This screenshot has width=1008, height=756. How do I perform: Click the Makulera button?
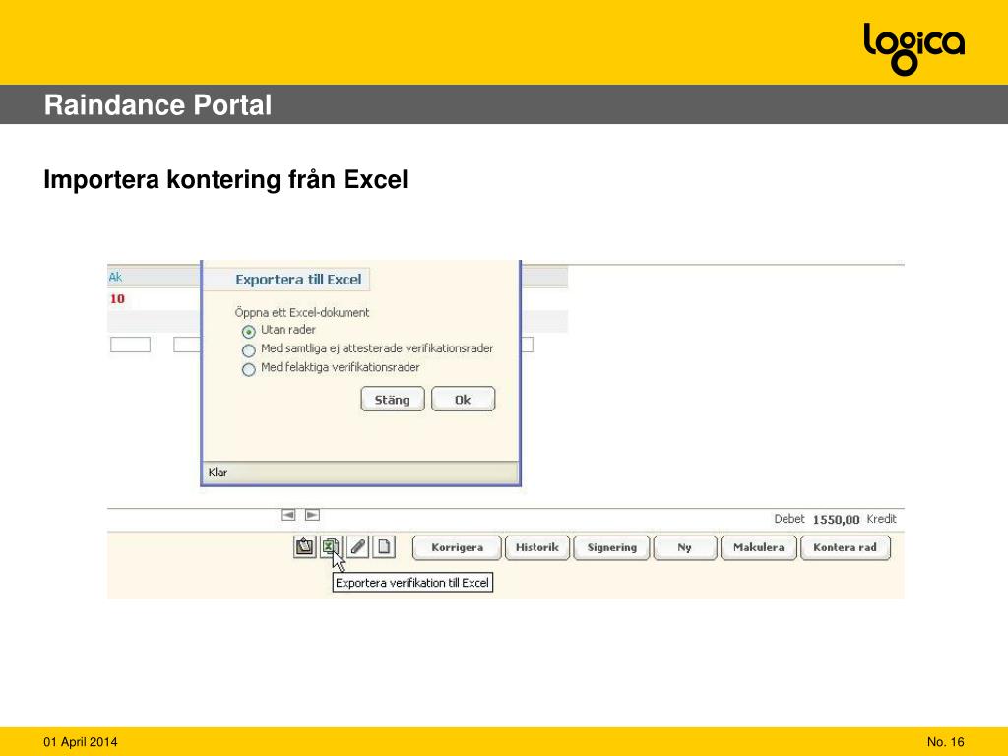[x=759, y=547]
